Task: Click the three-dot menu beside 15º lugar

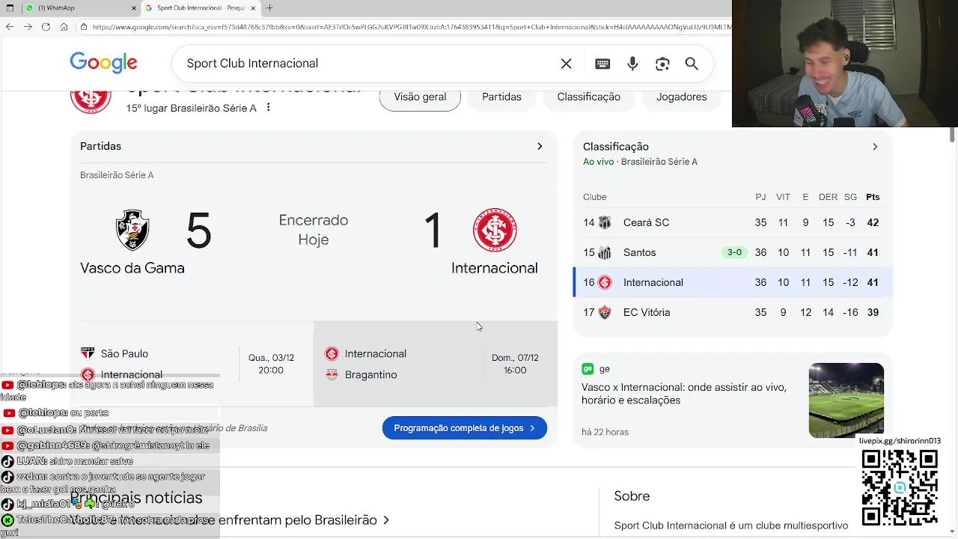Action: 268,108
